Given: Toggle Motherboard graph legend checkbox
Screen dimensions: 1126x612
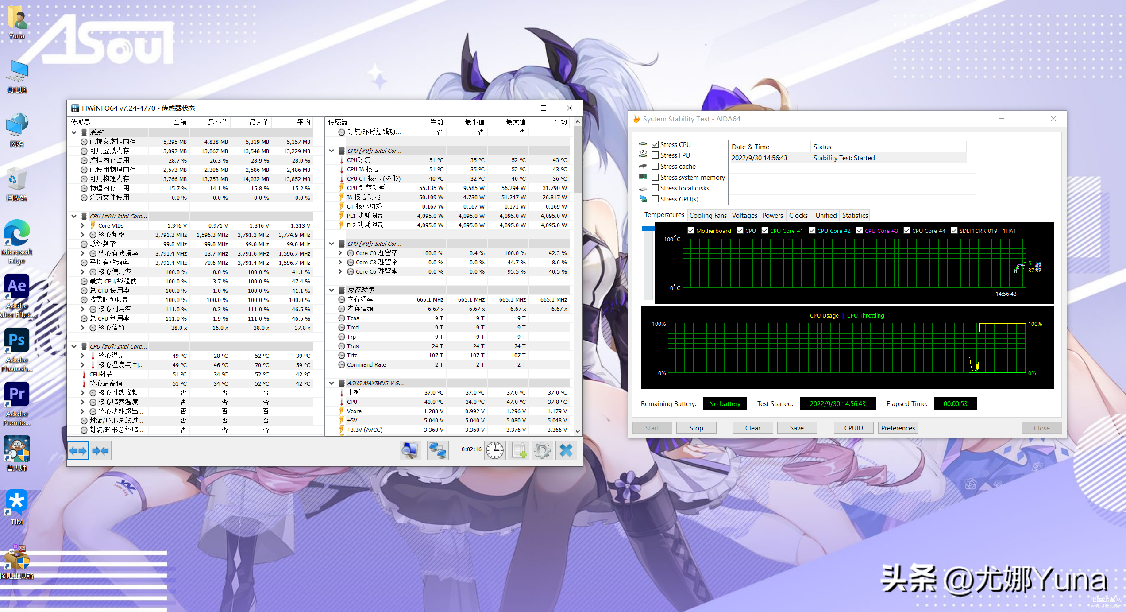Looking at the screenshot, I should [x=690, y=230].
